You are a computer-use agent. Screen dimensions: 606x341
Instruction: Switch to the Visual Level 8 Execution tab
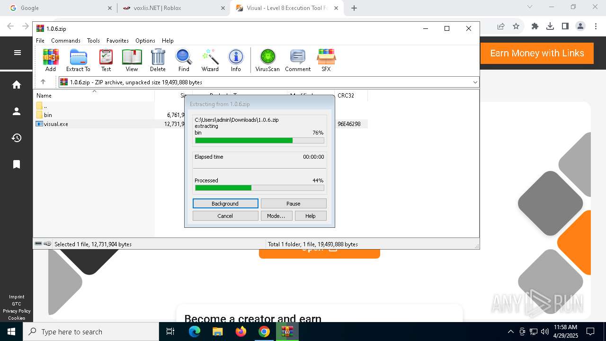[x=287, y=8]
